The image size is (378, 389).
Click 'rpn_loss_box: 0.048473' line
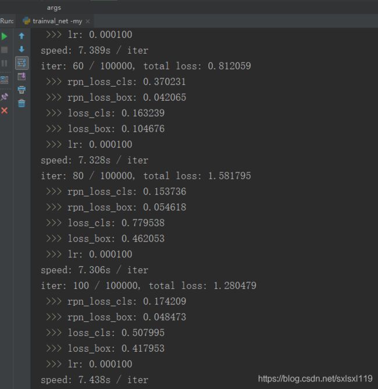[x=116, y=317]
